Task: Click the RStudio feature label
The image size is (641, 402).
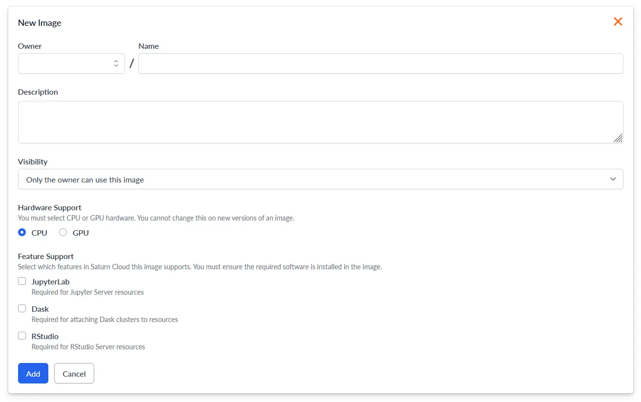Action: (46, 336)
